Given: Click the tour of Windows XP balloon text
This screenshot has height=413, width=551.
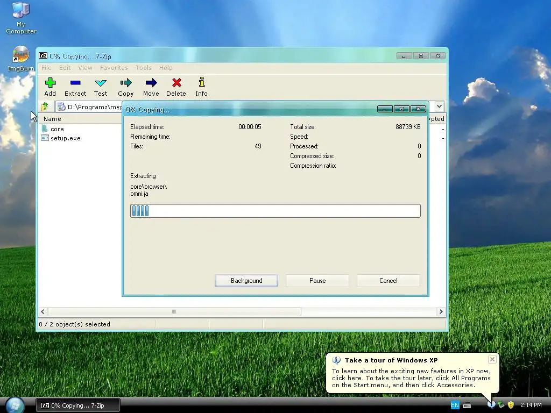Looking at the screenshot, I should pos(411,378).
